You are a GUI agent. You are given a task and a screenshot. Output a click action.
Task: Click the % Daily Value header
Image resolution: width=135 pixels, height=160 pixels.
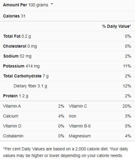[x=117, y=26]
